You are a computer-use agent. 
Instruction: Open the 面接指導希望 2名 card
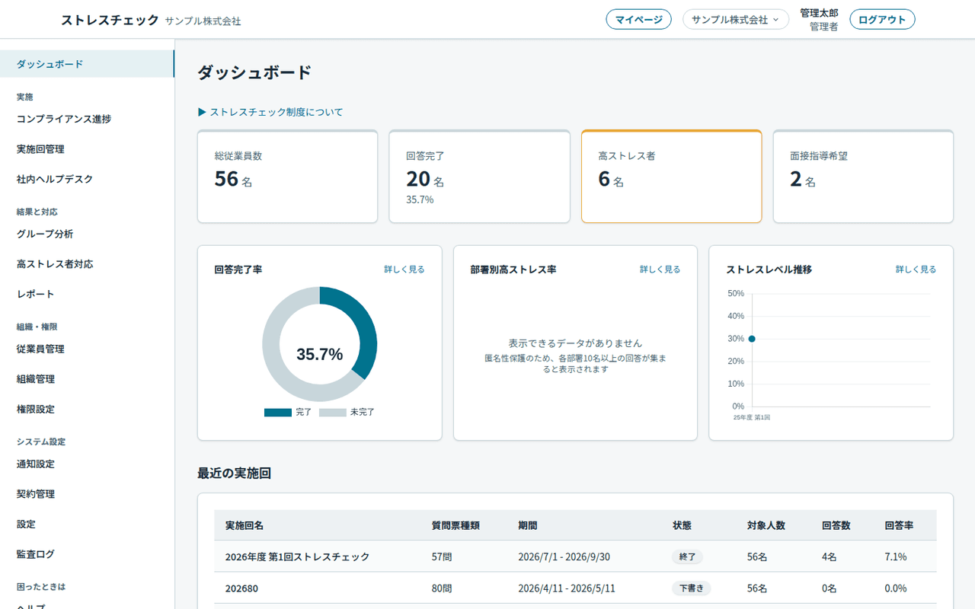pyautogui.click(x=863, y=177)
